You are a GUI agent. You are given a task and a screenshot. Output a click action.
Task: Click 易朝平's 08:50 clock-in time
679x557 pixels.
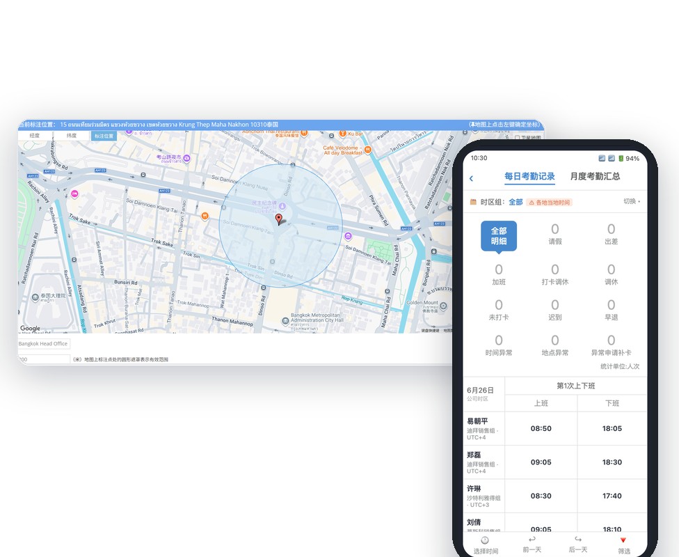541,428
